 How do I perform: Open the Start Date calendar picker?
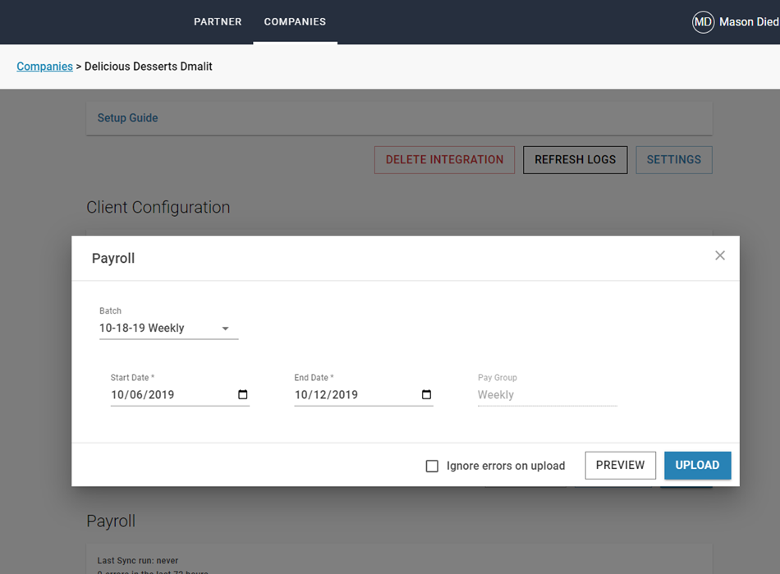tap(243, 395)
